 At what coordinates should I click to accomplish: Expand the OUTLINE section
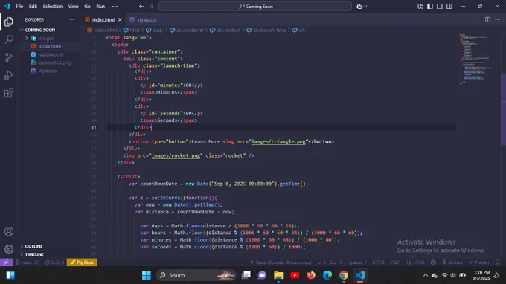click(33, 246)
